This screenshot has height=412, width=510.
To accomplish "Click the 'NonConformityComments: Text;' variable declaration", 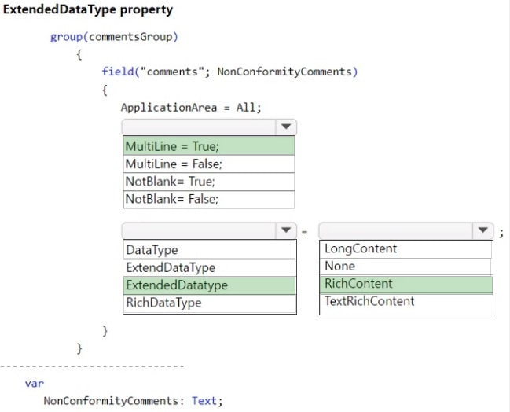I will pos(133,400).
